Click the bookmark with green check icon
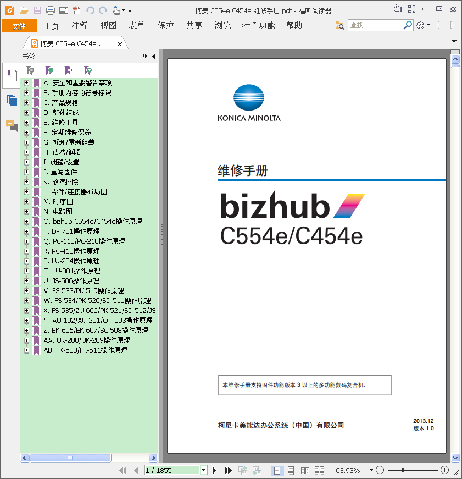 (x=87, y=70)
